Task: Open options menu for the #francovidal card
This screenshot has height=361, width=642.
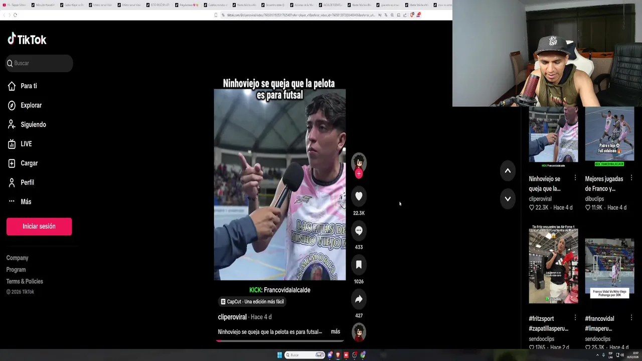Action: pyautogui.click(x=631, y=318)
